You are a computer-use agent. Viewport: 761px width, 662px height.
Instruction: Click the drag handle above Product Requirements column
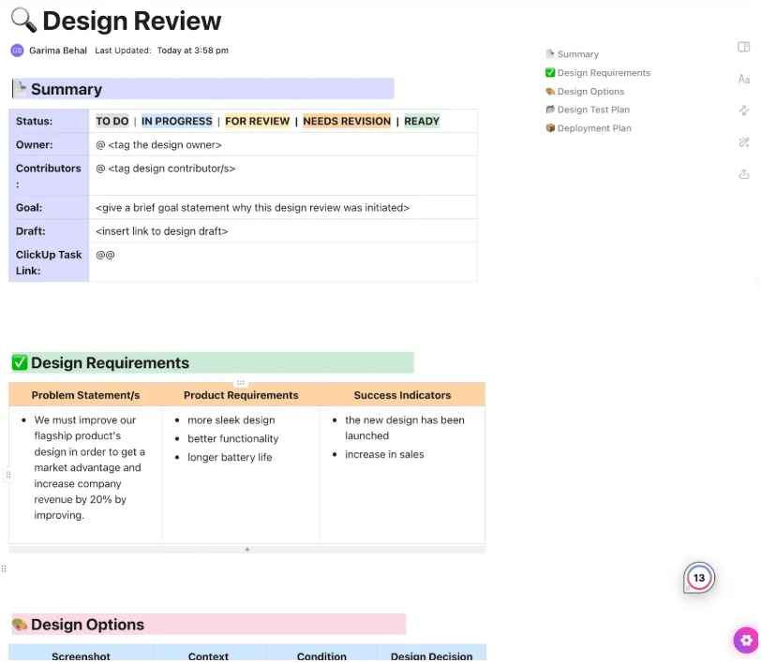tap(241, 383)
